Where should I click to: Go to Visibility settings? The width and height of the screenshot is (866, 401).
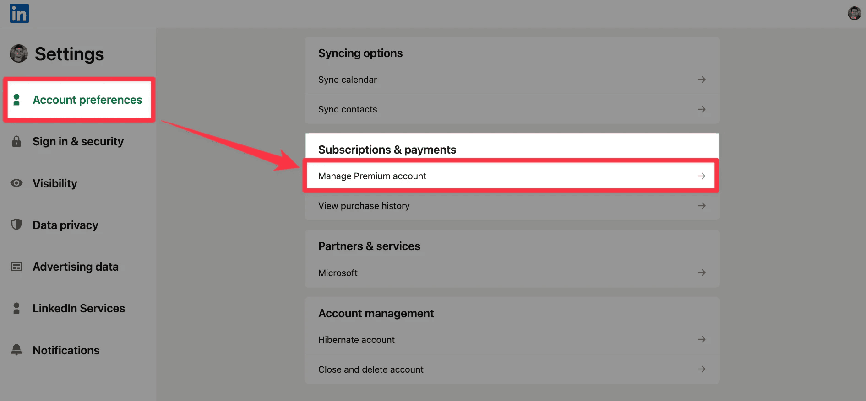pyautogui.click(x=55, y=183)
